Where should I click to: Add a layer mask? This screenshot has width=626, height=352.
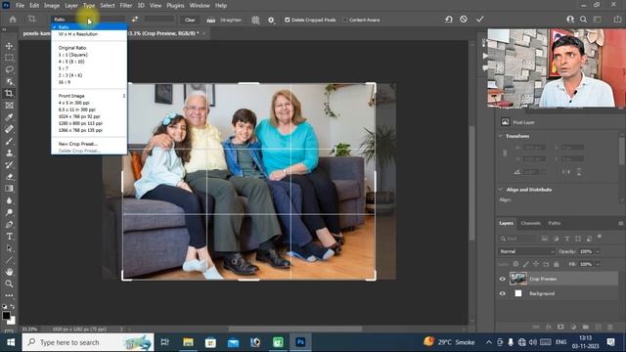(560, 327)
